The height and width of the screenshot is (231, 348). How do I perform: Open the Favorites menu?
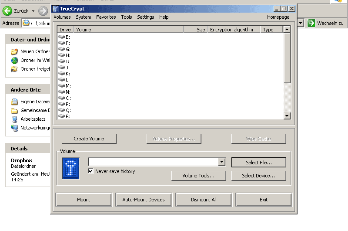click(106, 17)
